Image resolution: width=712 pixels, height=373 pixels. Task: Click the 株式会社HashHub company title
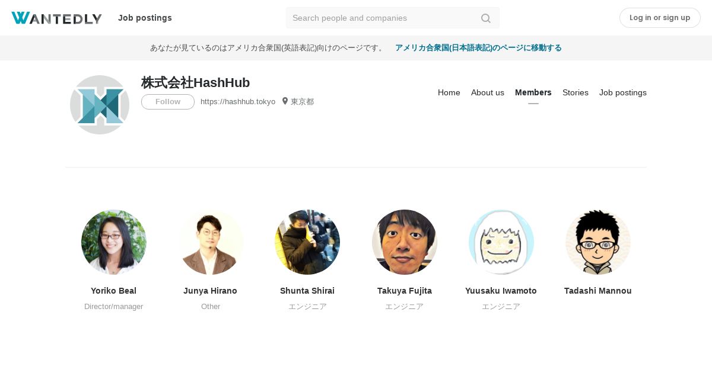(x=196, y=83)
